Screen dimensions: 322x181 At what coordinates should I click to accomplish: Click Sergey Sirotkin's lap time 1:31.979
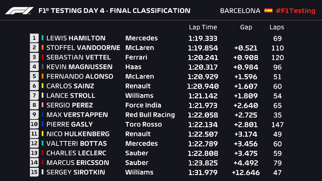click(203, 172)
